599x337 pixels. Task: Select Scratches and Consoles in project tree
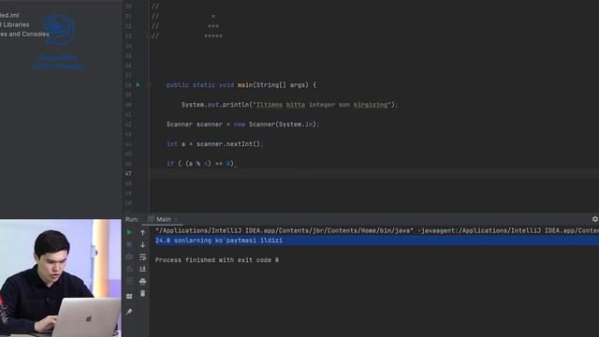pos(24,34)
